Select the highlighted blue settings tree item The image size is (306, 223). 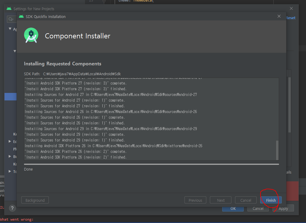pos(10,97)
